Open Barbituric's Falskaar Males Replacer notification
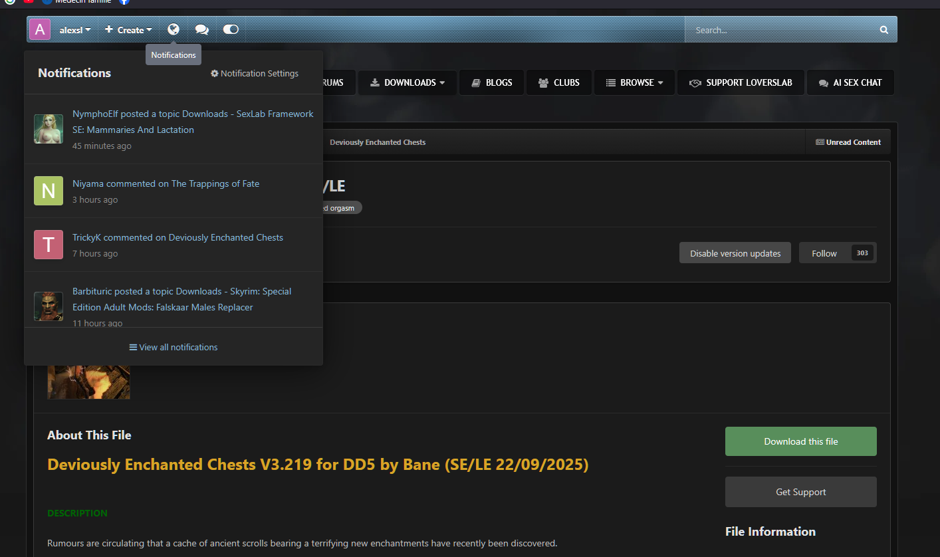The height and width of the screenshot is (557, 940). [181, 299]
